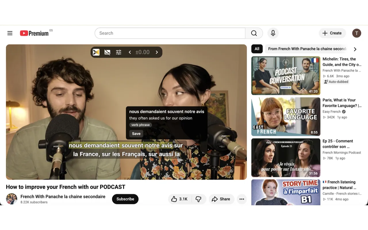Share the video

click(221, 199)
